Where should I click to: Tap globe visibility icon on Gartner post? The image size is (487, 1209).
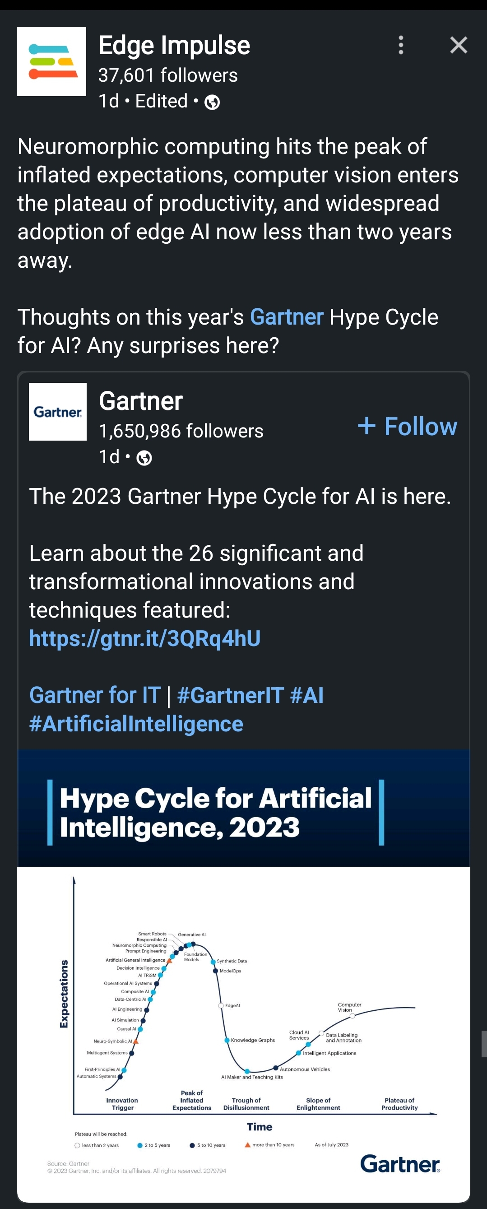144,458
